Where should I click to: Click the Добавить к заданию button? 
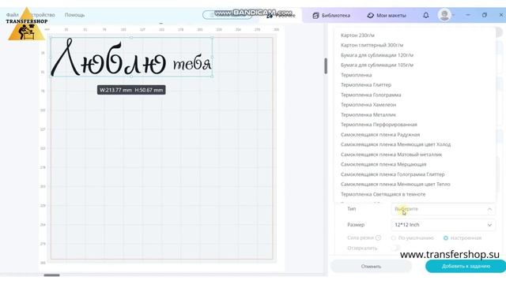[466, 267]
